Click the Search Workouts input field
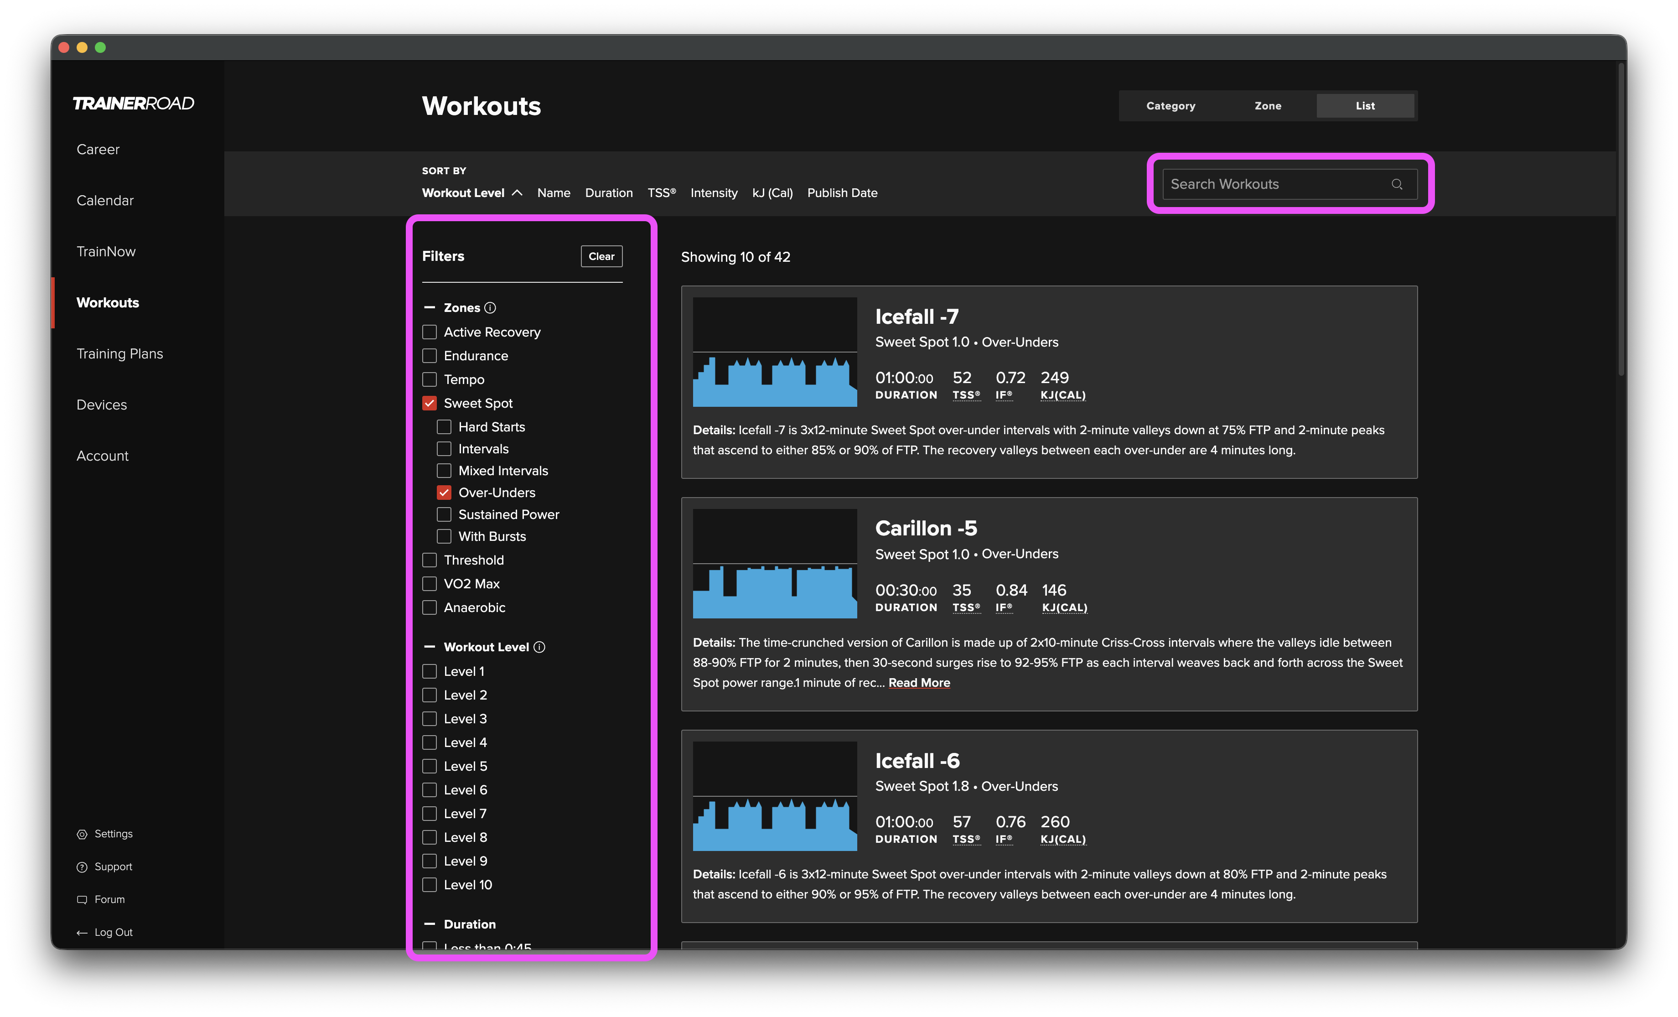 (x=1290, y=184)
